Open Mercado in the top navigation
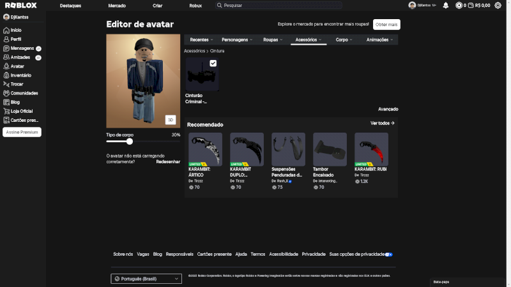Viewport: 511px width, 287px height. (x=117, y=6)
